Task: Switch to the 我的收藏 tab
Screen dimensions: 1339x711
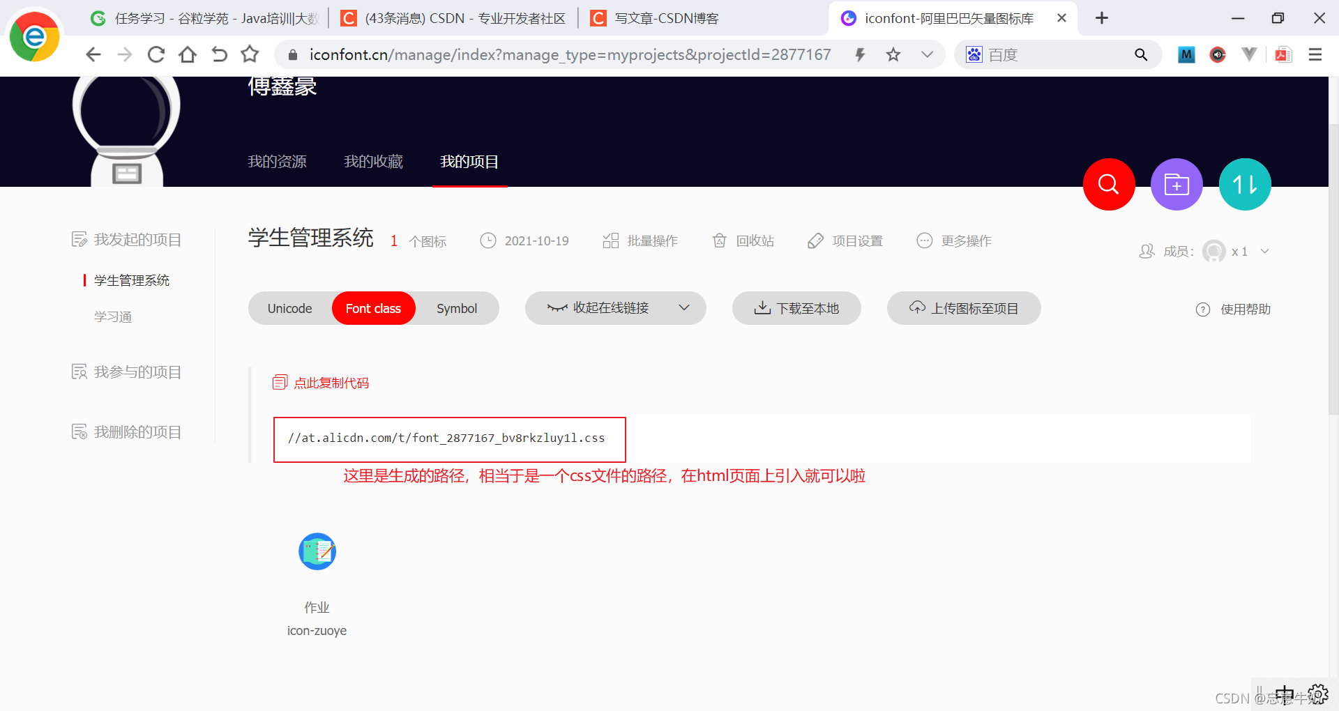Action: pos(373,161)
